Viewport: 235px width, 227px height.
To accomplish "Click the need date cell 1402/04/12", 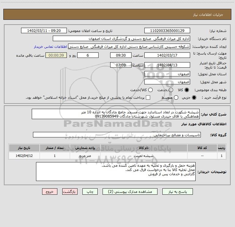I will click(24, 156).
